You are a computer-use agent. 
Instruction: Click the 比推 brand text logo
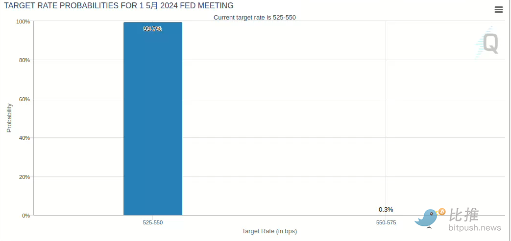463,215
